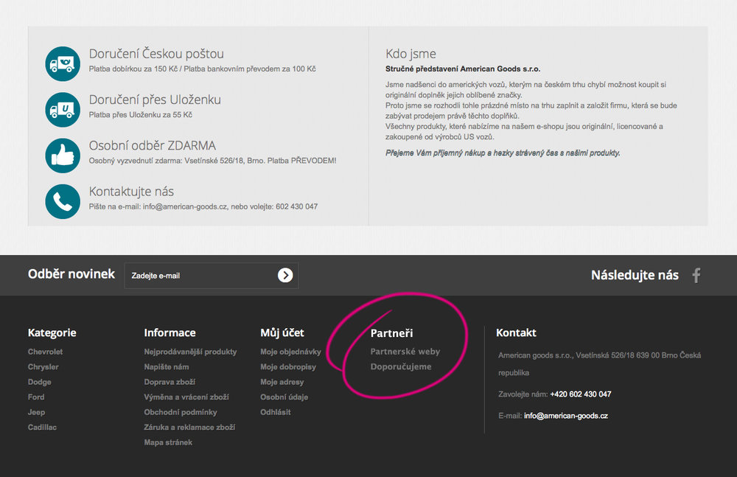The height and width of the screenshot is (477, 737).
Task: Open Obchodní podmínky terms page
Action: [x=182, y=412]
